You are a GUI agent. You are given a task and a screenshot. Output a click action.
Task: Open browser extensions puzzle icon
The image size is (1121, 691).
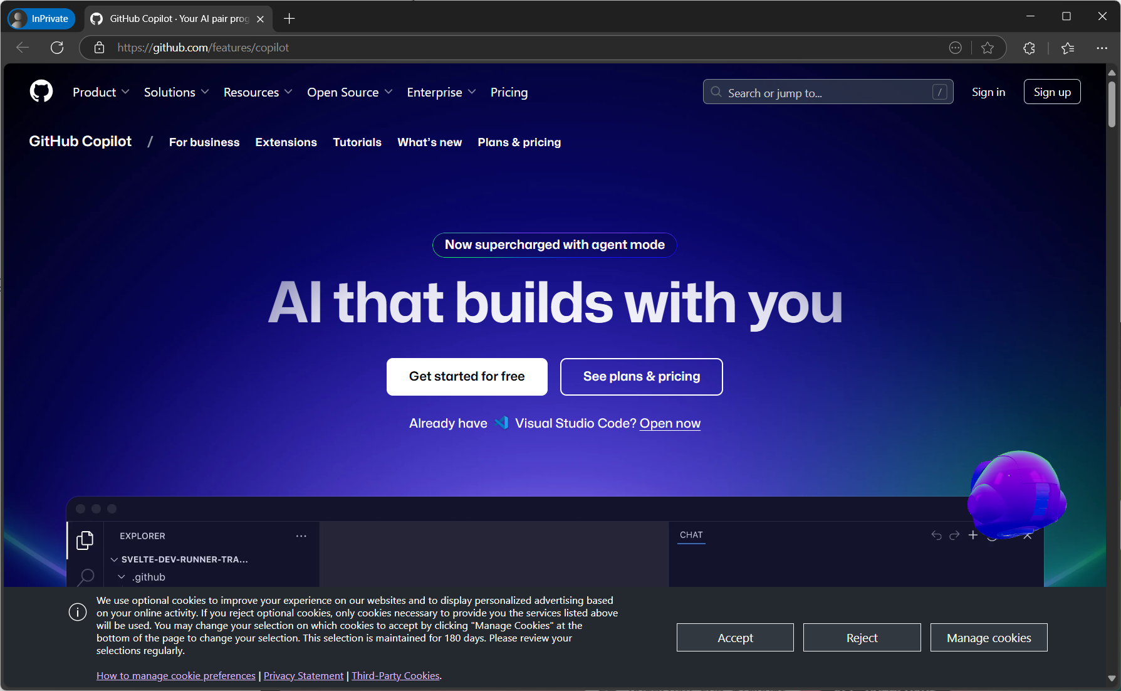(1029, 48)
